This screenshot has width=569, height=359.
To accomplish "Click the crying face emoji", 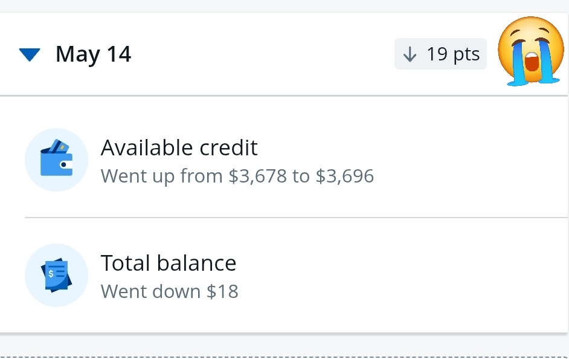I will (x=530, y=51).
